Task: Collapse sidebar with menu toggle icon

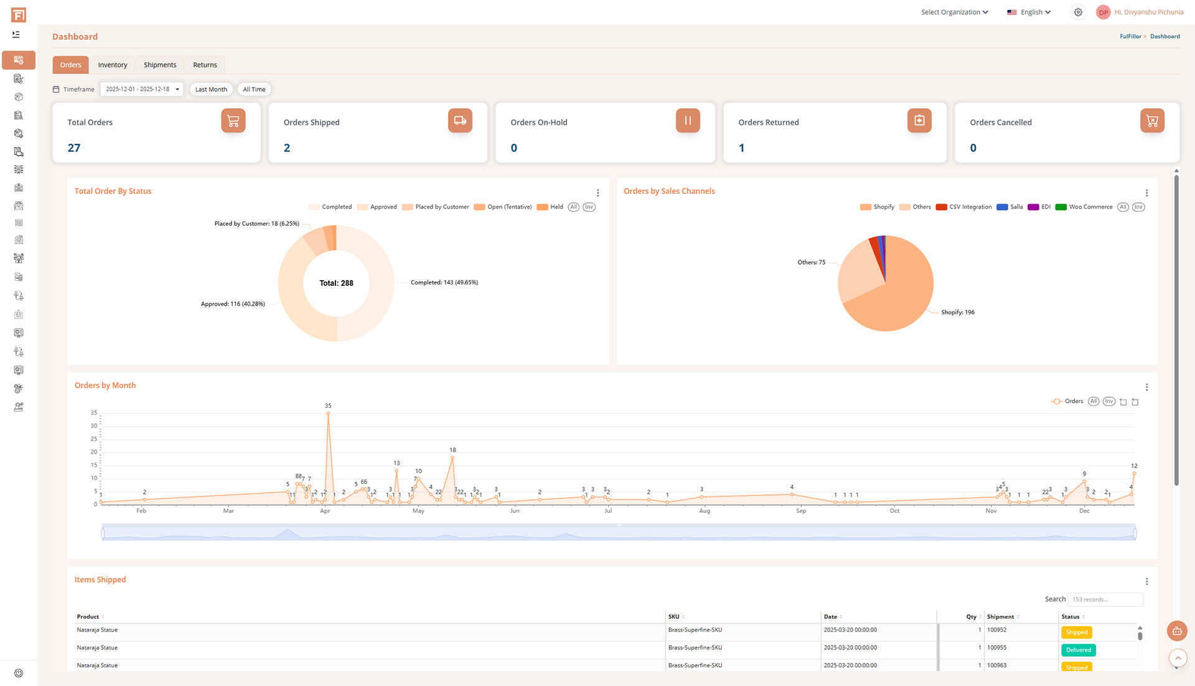Action: [16, 35]
